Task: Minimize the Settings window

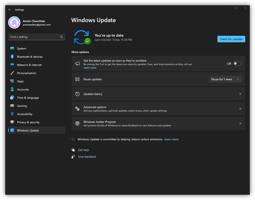Action: [x=227, y=8]
